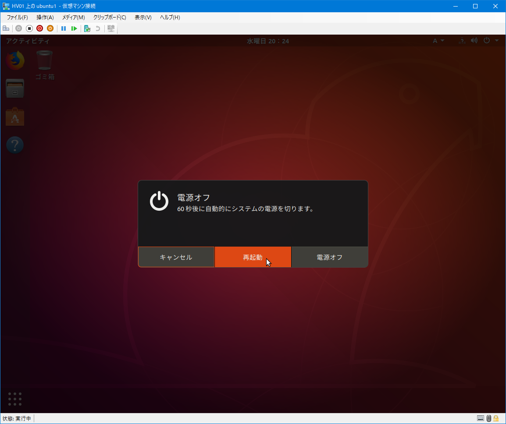Click the network status icon in top bar
The image size is (506, 424).
(x=462, y=41)
